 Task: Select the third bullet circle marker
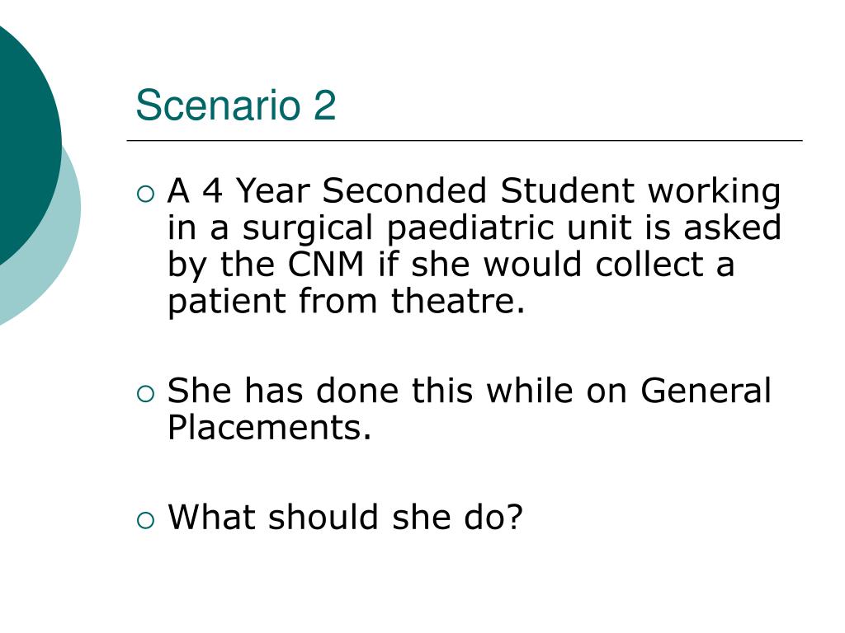145,521
